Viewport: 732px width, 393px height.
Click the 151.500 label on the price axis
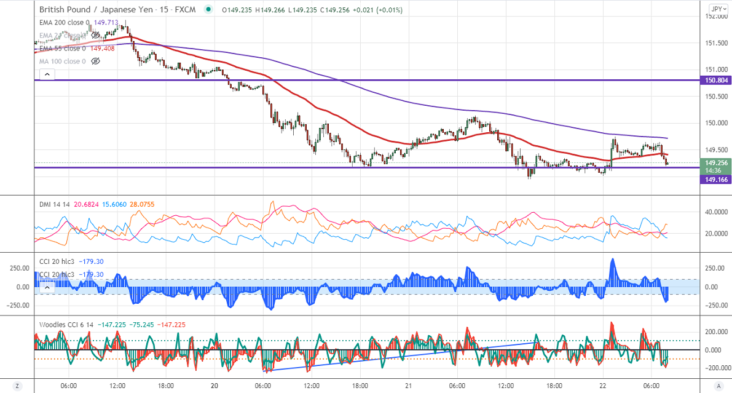click(716, 43)
